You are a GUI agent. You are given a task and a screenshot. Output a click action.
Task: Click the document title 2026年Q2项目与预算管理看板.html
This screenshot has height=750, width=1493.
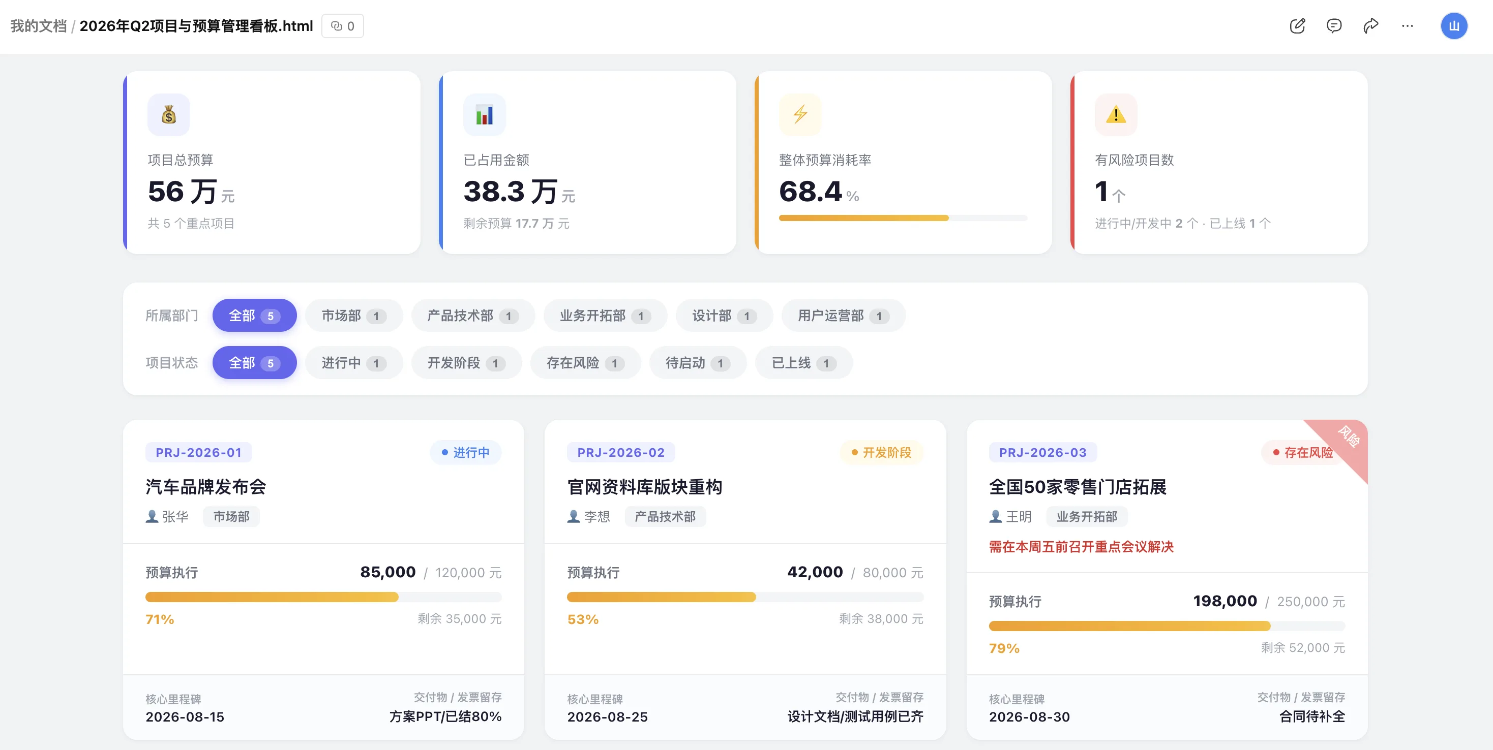pyautogui.click(x=196, y=26)
